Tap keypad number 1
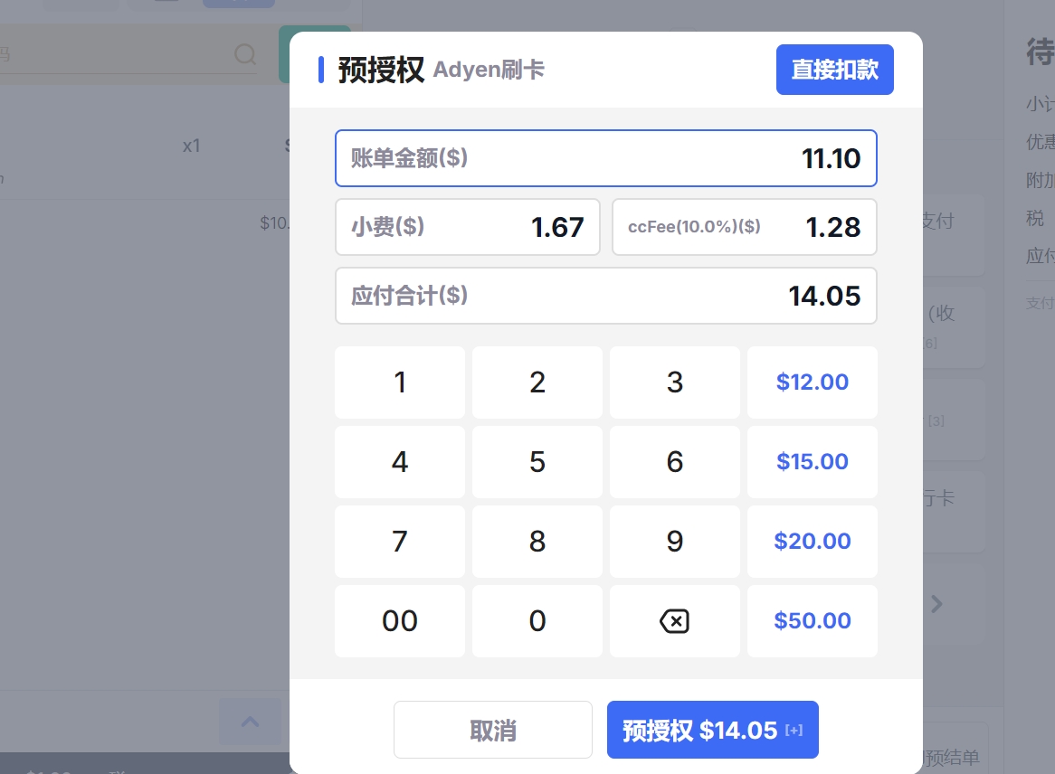 pos(399,382)
